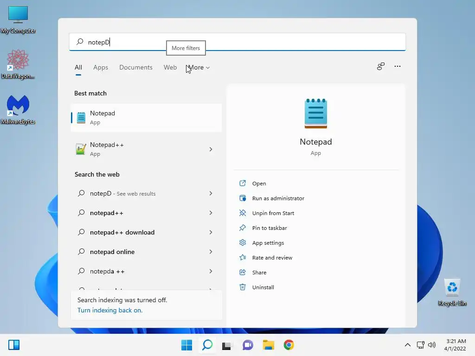Select the Recycle Bin desktop icon

(x=452, y=292)
